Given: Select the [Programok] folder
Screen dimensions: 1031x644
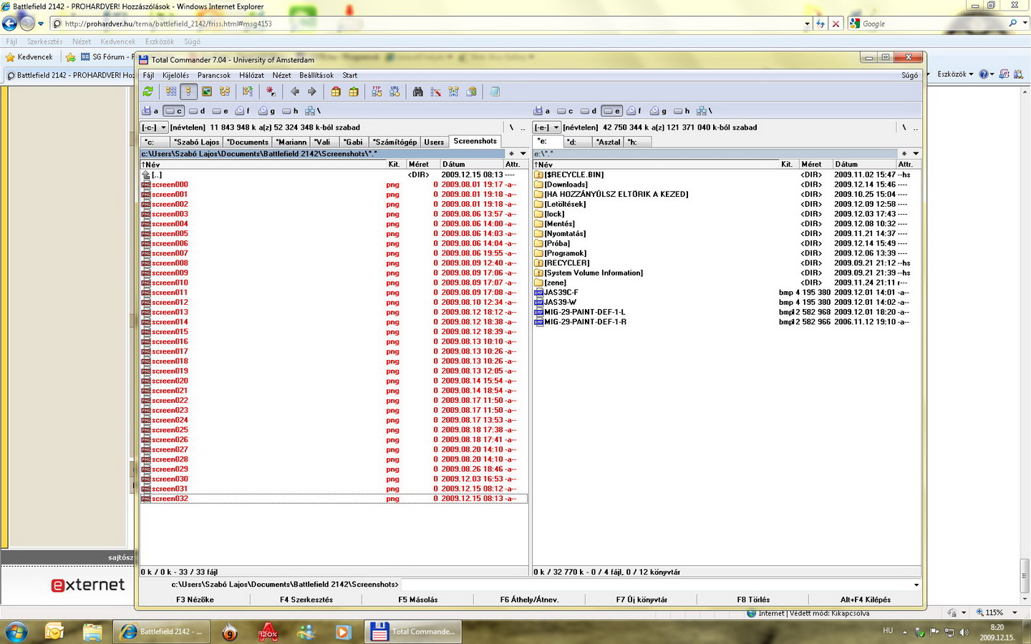Looking at the screenshot, I should [x=566, y=253].
